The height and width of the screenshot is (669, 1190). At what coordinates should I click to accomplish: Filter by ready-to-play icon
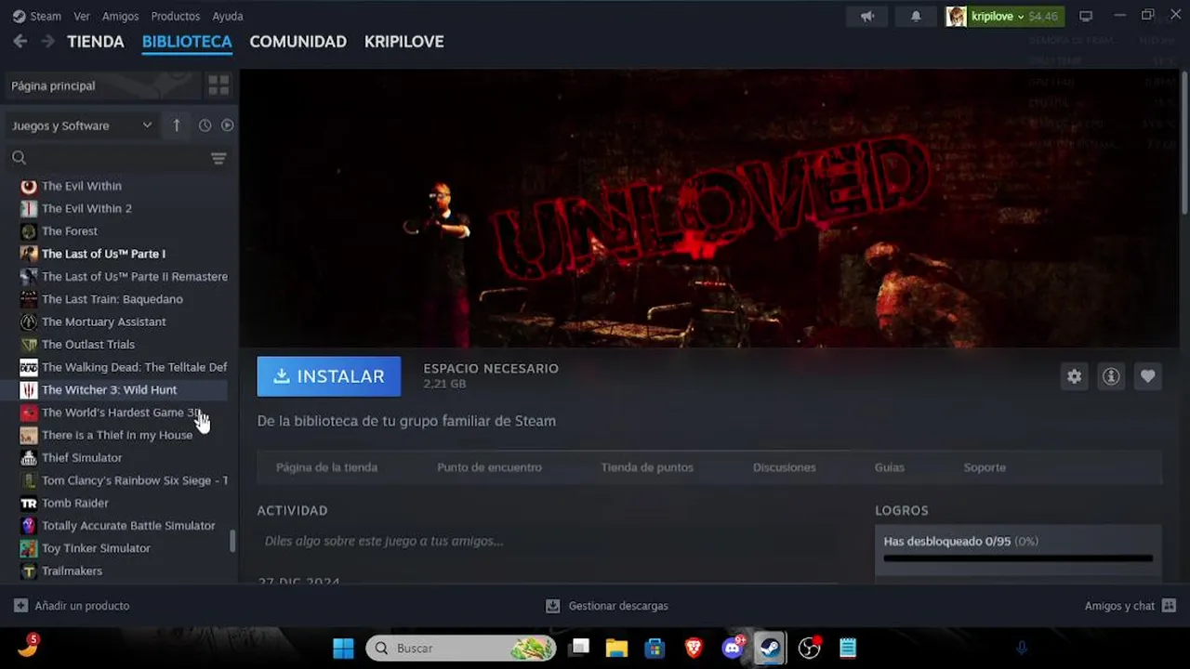click(x=227, y=125)
